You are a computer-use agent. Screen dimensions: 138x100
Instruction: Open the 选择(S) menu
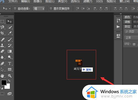75,1
